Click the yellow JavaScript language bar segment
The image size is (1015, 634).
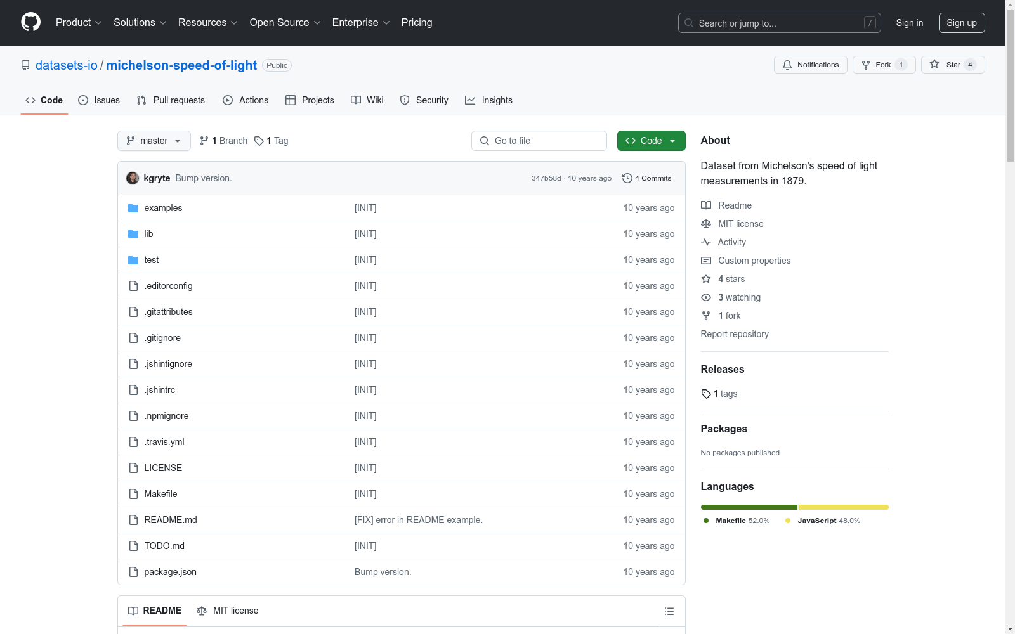844,507
